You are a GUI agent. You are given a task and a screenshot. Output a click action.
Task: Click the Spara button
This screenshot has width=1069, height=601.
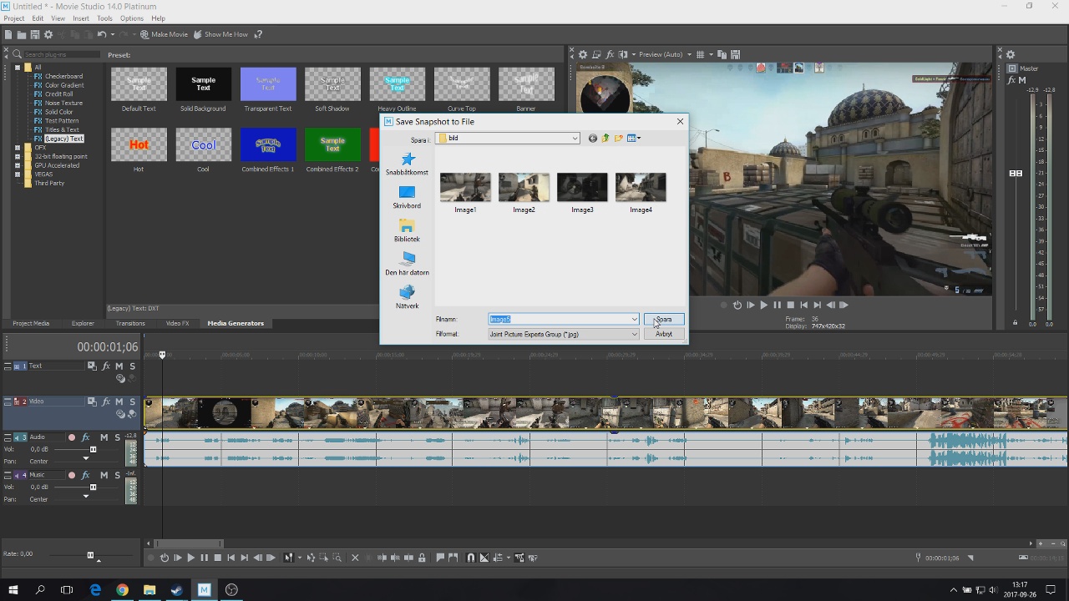click(664, 319)
